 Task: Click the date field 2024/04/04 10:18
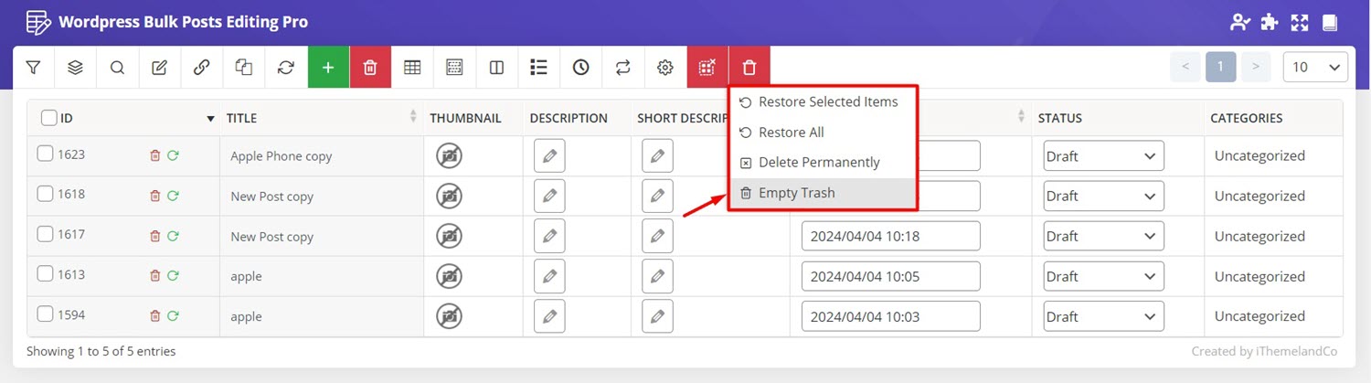point(890,236)
